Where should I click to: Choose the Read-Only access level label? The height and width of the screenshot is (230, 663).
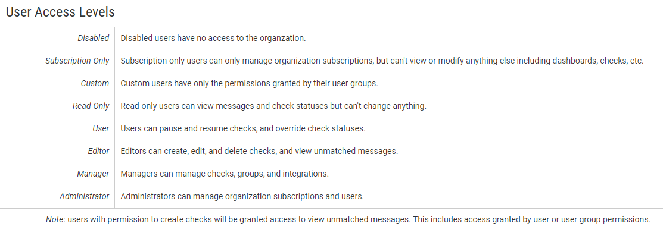click(91, 106)
